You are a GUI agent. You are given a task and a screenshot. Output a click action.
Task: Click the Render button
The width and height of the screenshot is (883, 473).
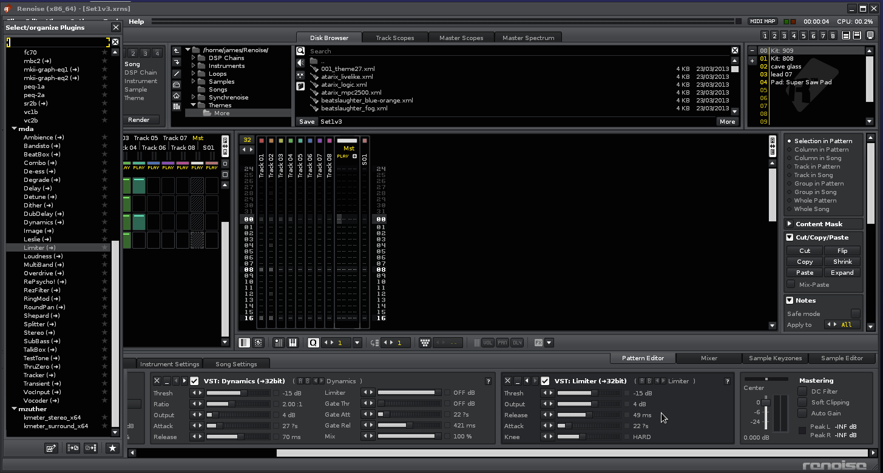(139, 120)
